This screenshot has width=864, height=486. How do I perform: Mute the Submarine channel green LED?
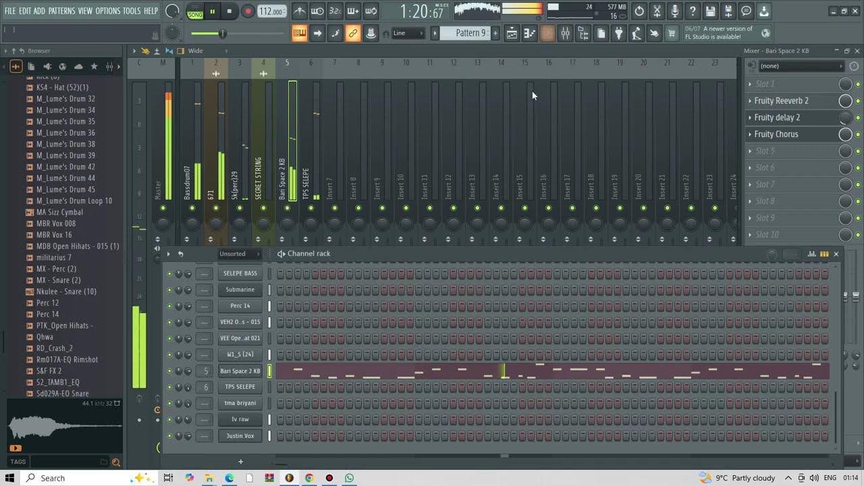click(169, 290)
